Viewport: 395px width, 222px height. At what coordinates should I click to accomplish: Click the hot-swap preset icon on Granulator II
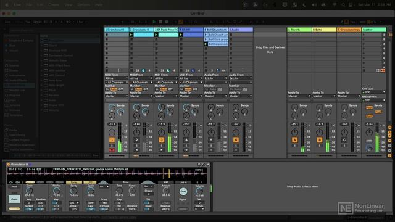pyautogui.click(x=203, y=165)
